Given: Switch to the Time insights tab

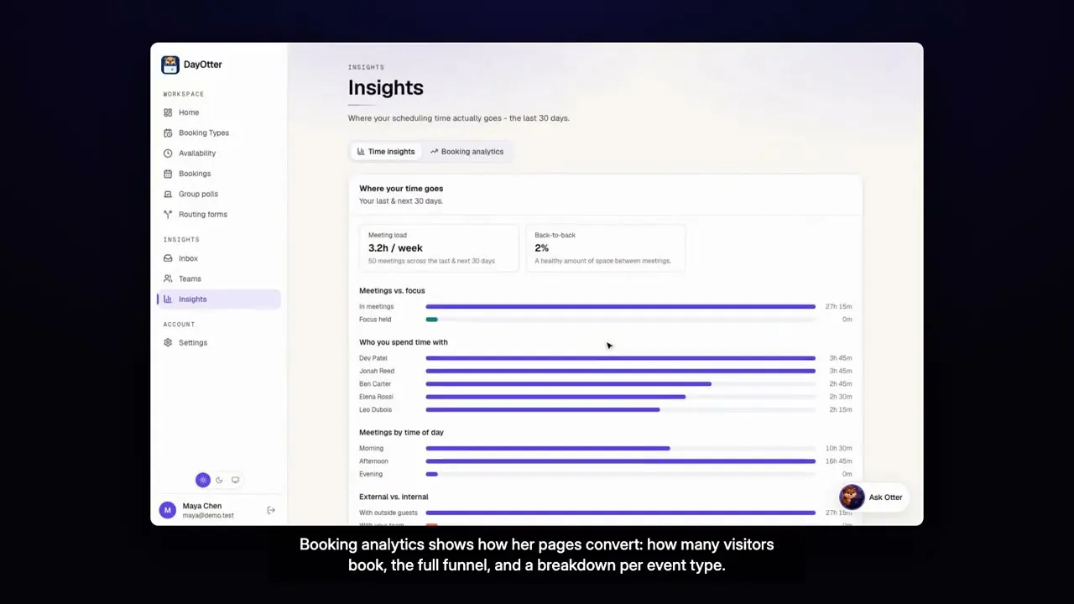Looking at the screenshot, I should click(385, 152).
